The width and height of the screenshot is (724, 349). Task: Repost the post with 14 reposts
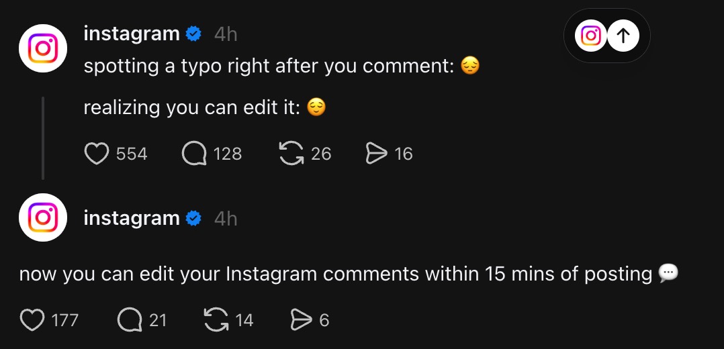[216, 320]
